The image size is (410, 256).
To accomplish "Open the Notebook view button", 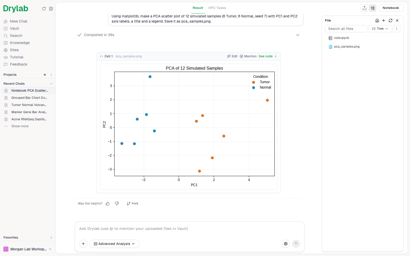I will click(391, 8).
